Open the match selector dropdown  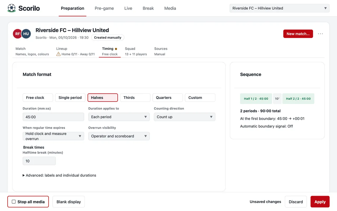pyautogui.click(x=280, y=8)
